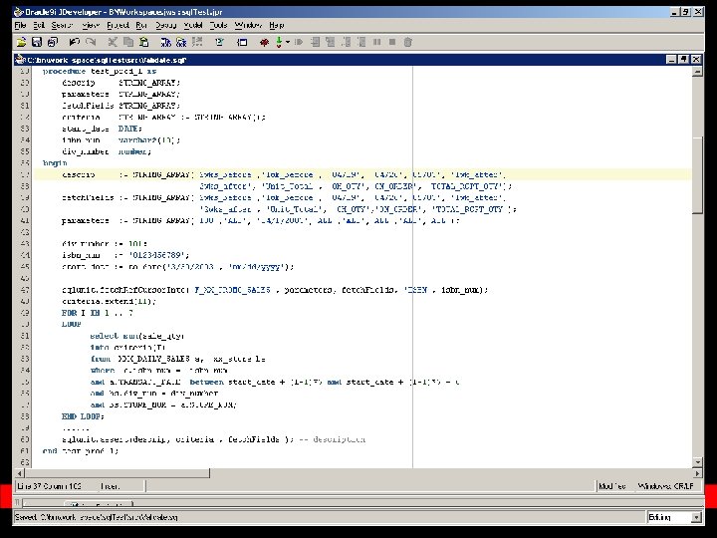
Task: Click the 'Windows: CR/LF' status text
Action: (x=666, y=486)
